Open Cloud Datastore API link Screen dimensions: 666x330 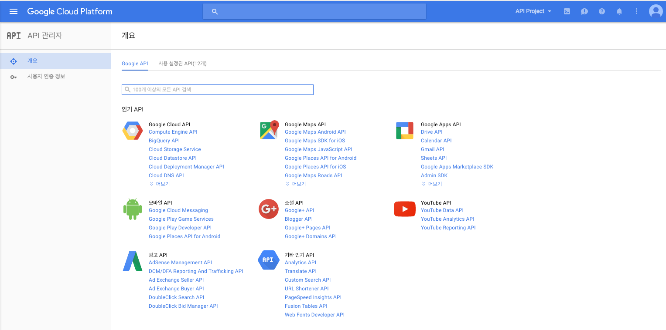coord(173,158)
